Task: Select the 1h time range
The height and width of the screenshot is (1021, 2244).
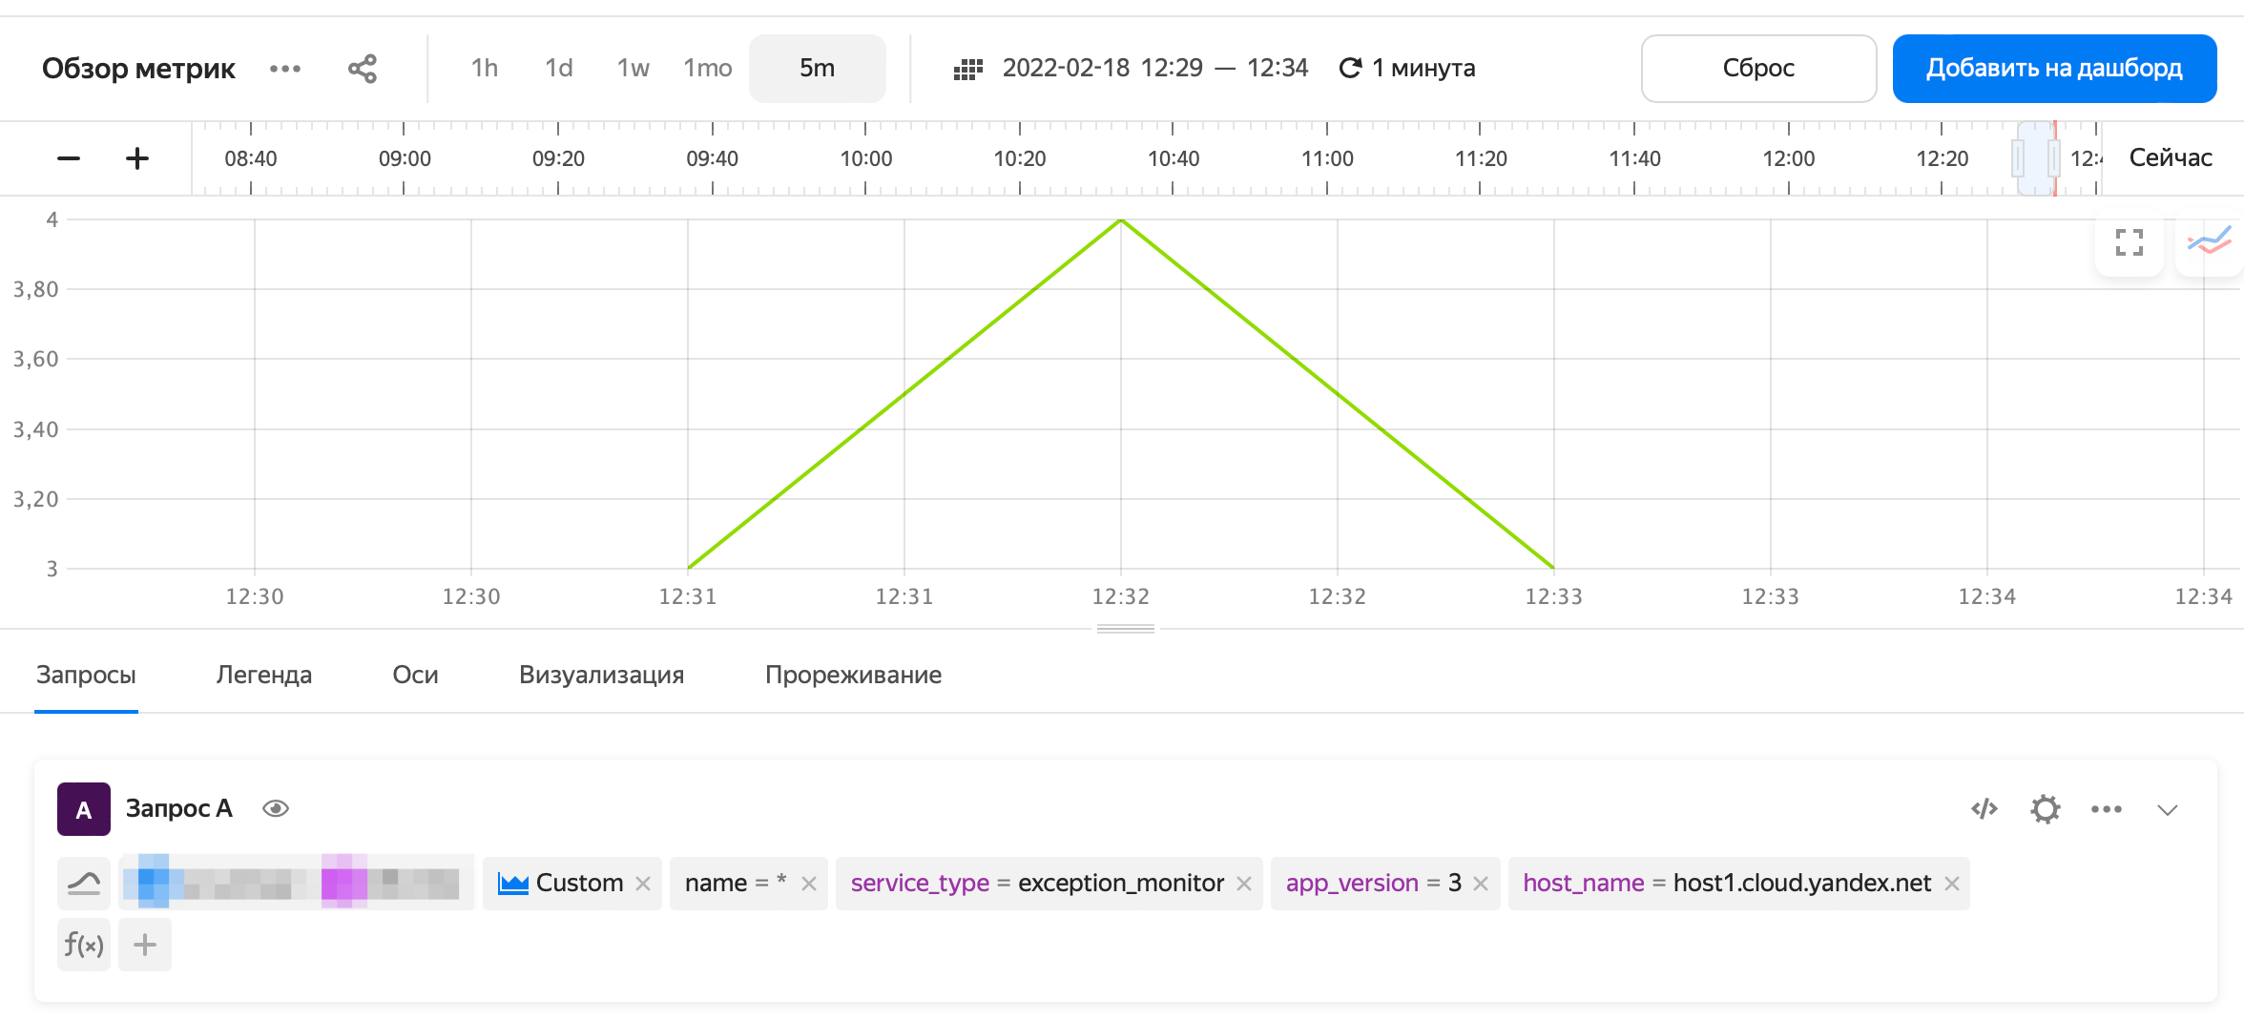Action: click(485, 69)
